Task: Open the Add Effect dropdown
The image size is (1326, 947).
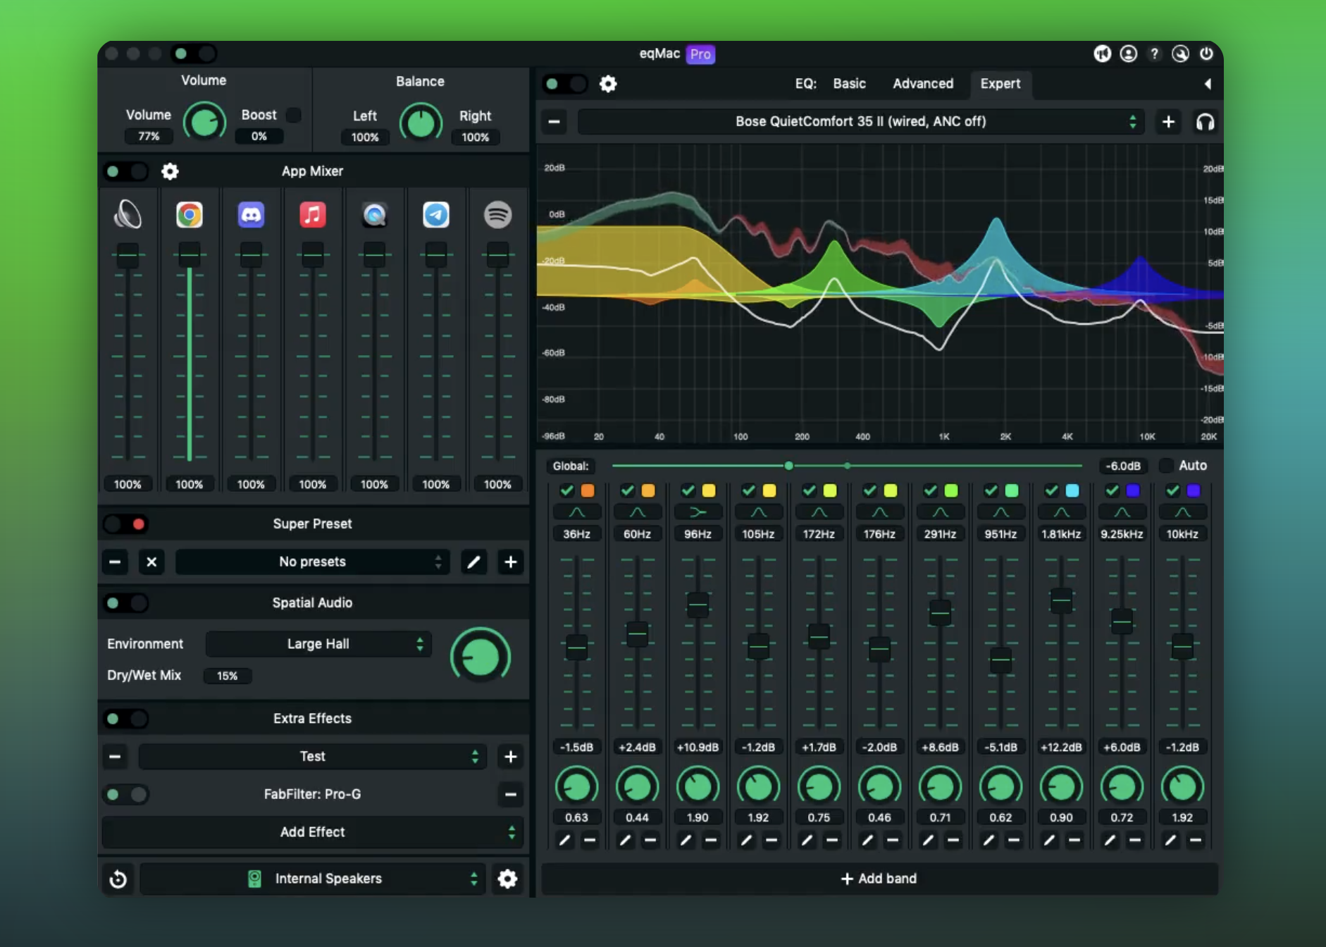Action: (x=312, y=832)
